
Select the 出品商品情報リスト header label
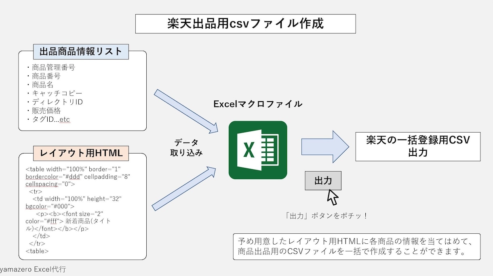pyautogui.click(x=81, y=52)
